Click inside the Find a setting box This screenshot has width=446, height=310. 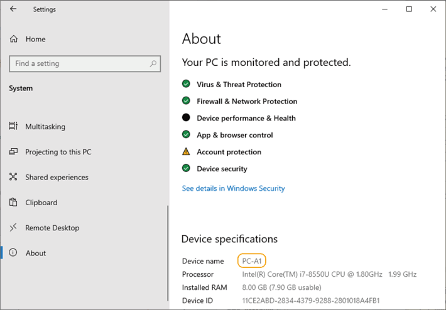(79, 63)
